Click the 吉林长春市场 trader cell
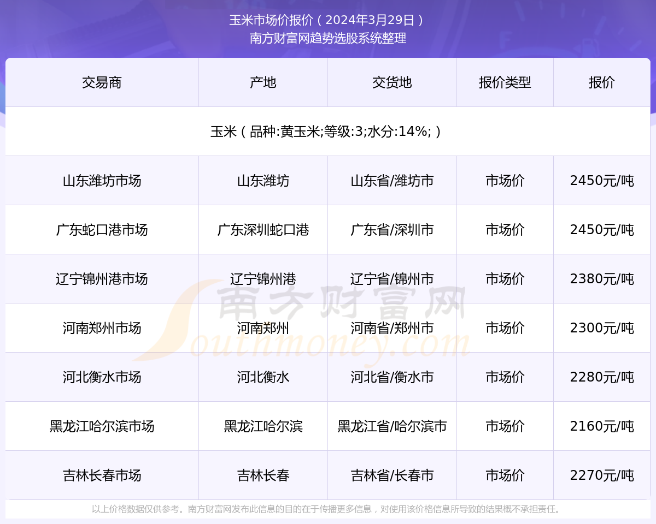The image size is (656, 524). [102, 475]
